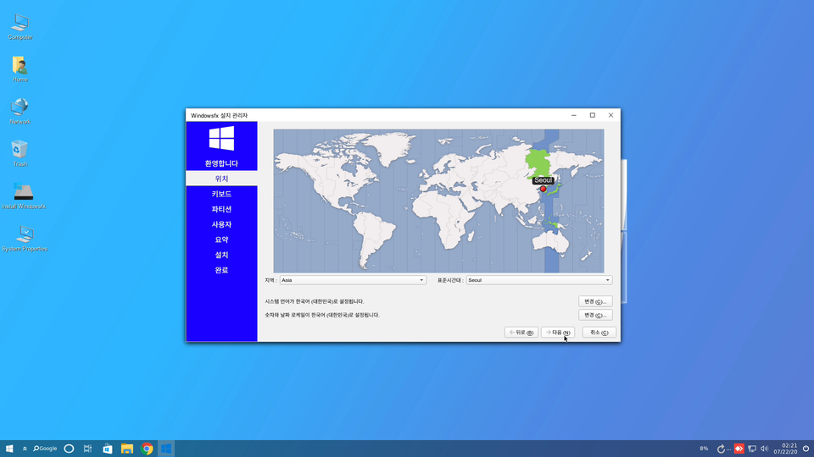Cancel installation with 취소 button
Viewport: 814px width, 457px height.
pyautogui.click(x=599, y=332)
